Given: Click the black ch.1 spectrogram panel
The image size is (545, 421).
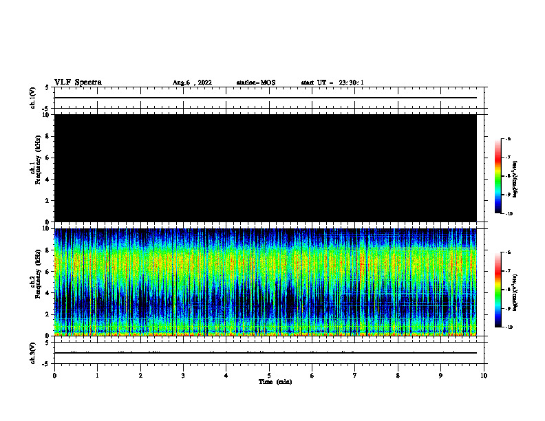Looking at the screenshot, I should (266, 168).
